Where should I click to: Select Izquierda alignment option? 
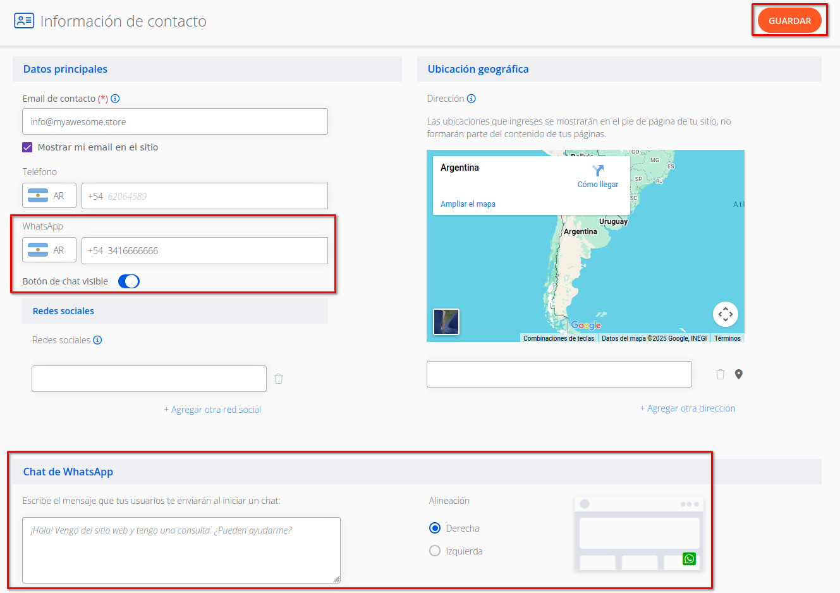click(435, 551)
